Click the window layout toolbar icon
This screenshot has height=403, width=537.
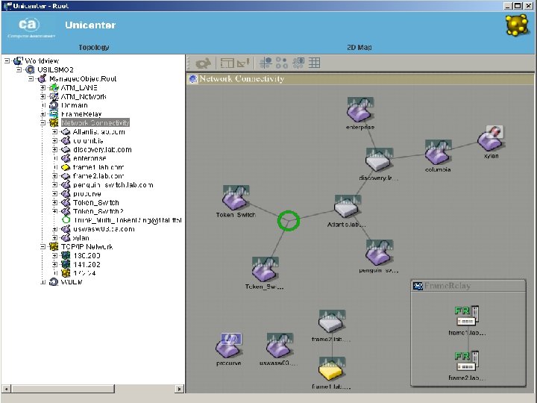point(227,63)
